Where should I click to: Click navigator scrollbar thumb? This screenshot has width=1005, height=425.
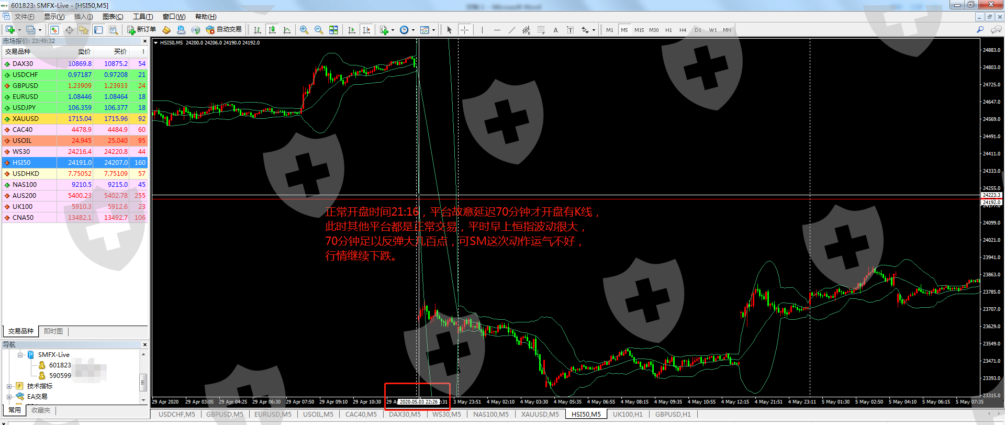click(143, 383)
